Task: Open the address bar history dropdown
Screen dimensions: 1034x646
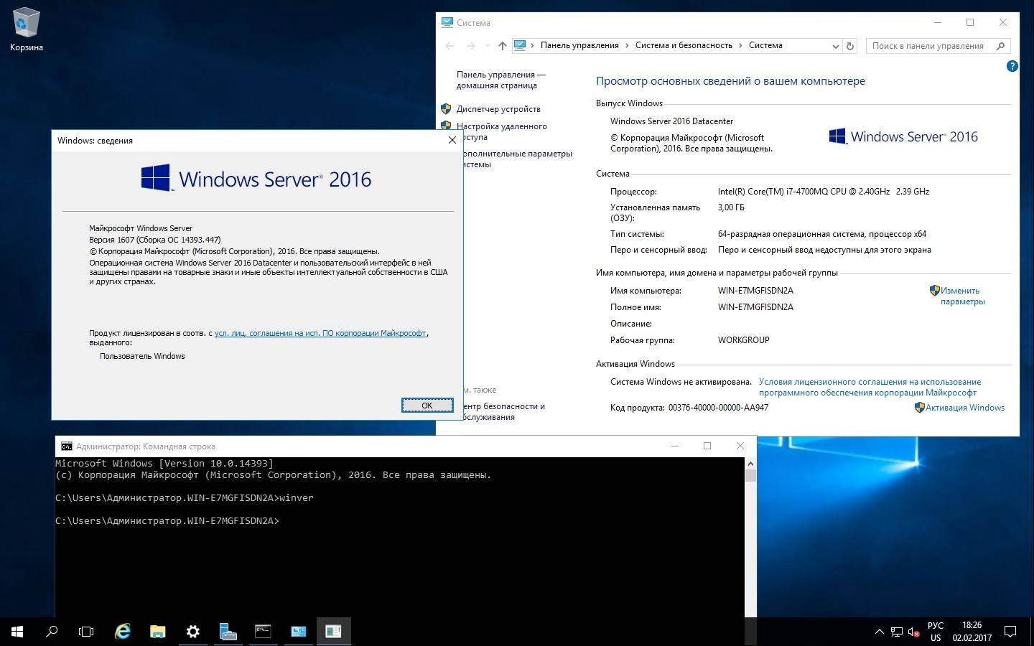Action: [x=835, y=46]
